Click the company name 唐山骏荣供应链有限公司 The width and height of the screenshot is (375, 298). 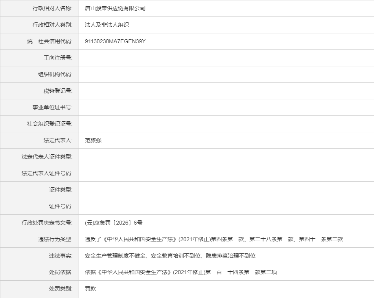[x=115, y=8]
